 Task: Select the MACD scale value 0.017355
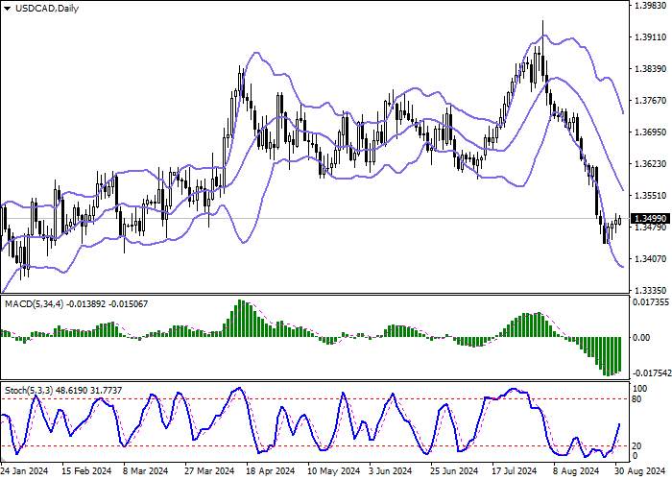coord(651,302)
